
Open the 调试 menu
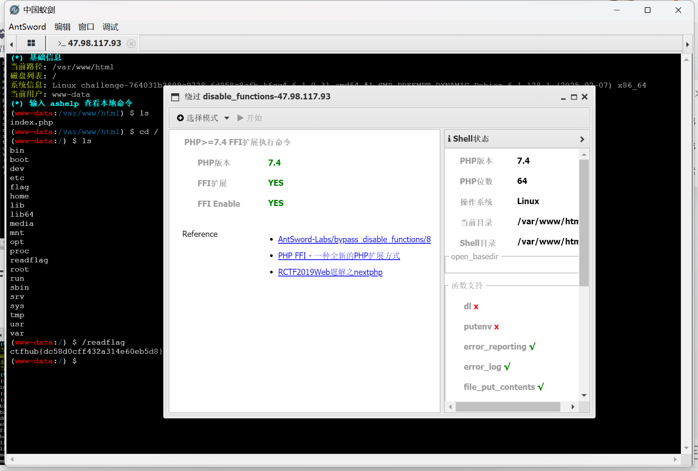click(x=110, y=27)
